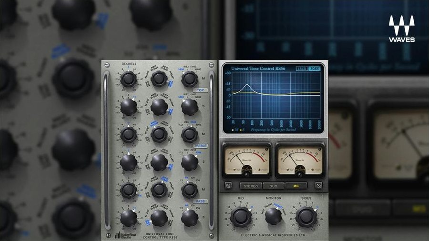Click the left VU meter

click(247, 161)
